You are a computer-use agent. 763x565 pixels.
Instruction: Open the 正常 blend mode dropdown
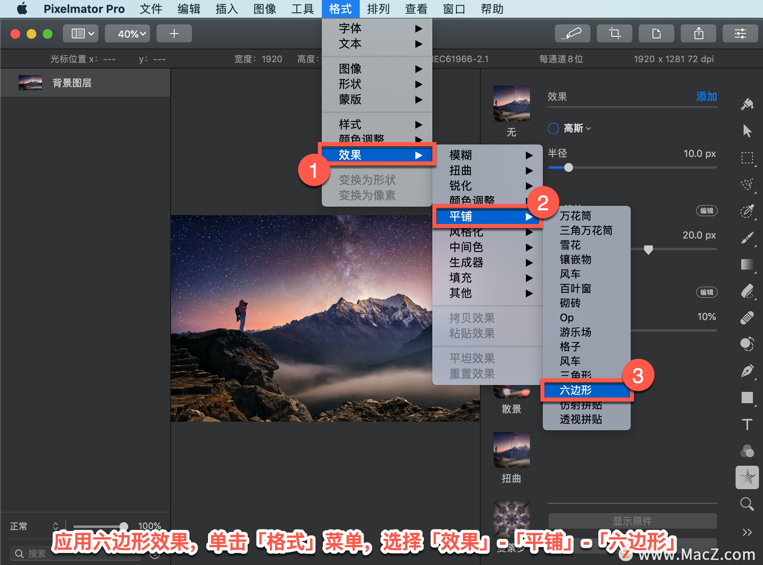pos(34,526)
